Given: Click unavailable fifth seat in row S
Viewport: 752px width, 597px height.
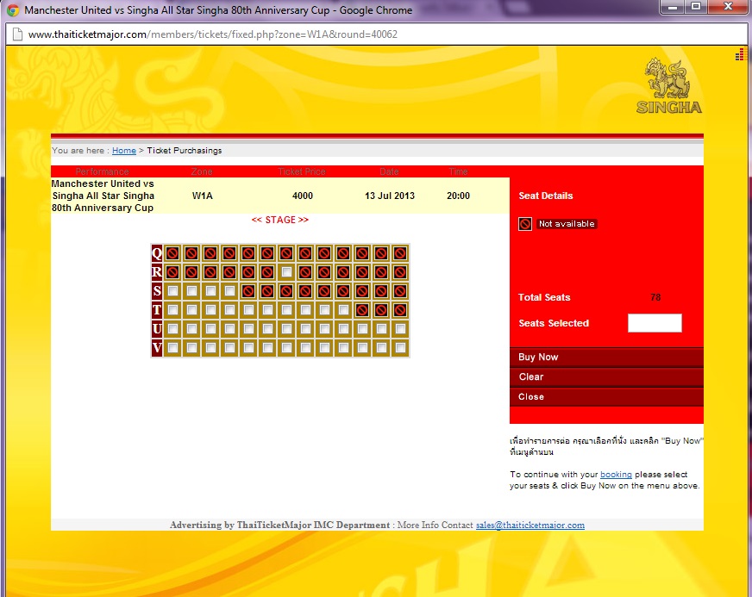Looking at the screenshot, I should pos(248,291).
